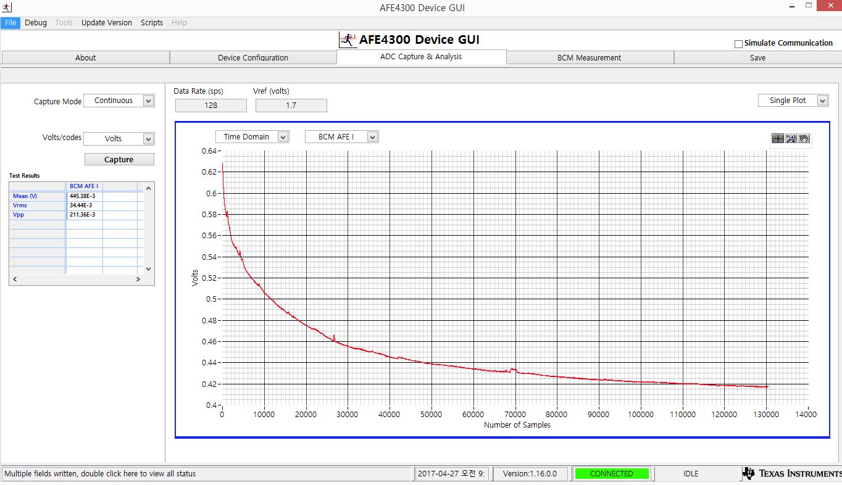Click the Vref field showing 1.7
Viewport: 842px width, 485px height.
(x=291, y=106)
